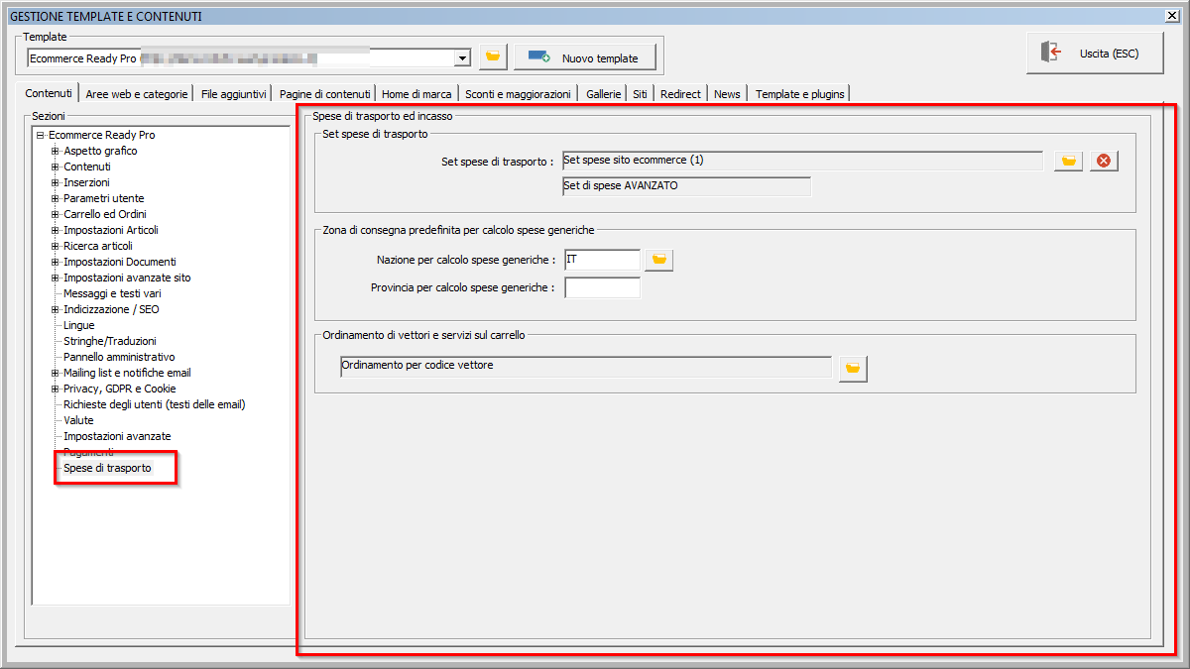The height and width of the screenshot is (669, 1190).
Task: Select Pannello amministrativo tree item
Action: [x=119, y=358]
